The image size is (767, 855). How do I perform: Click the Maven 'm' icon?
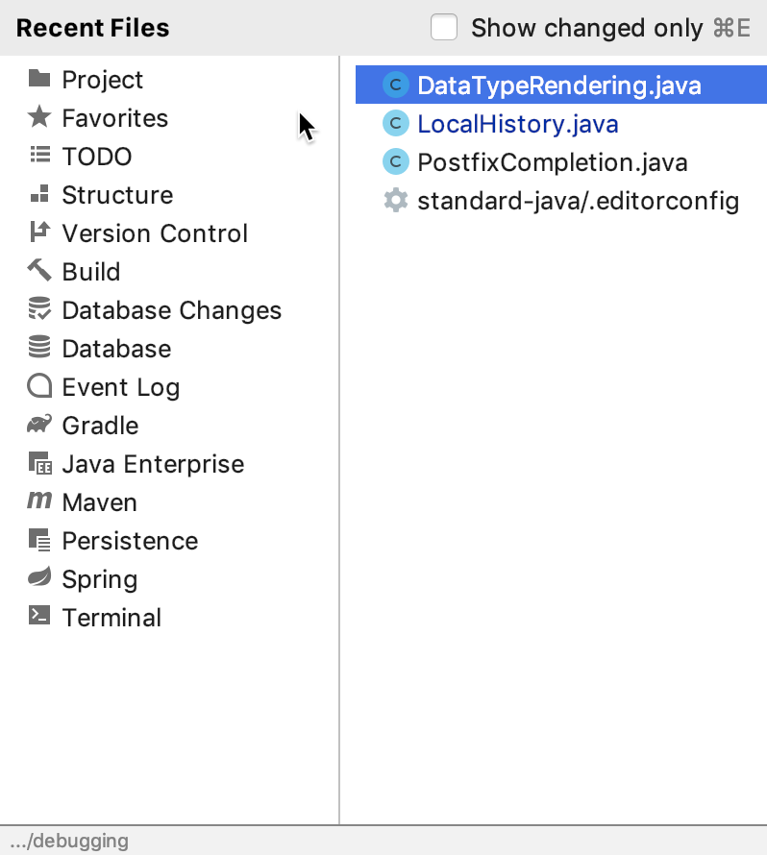[39, 501]
